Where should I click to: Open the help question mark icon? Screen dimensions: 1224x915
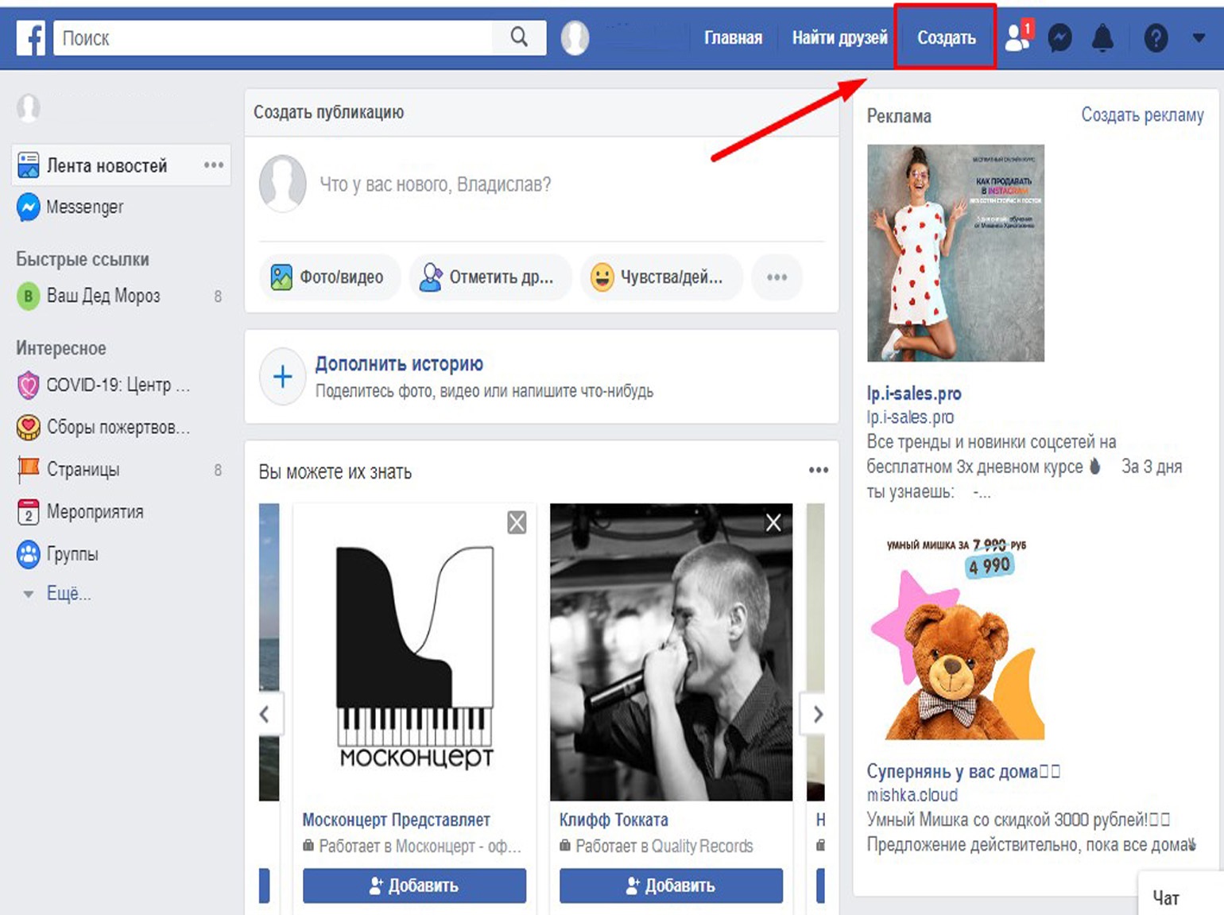(1156, 37)
